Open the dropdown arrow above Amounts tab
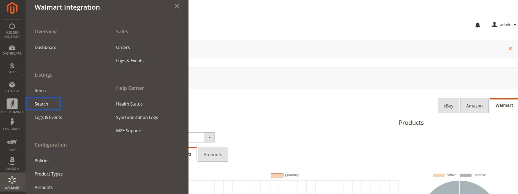 210,137
